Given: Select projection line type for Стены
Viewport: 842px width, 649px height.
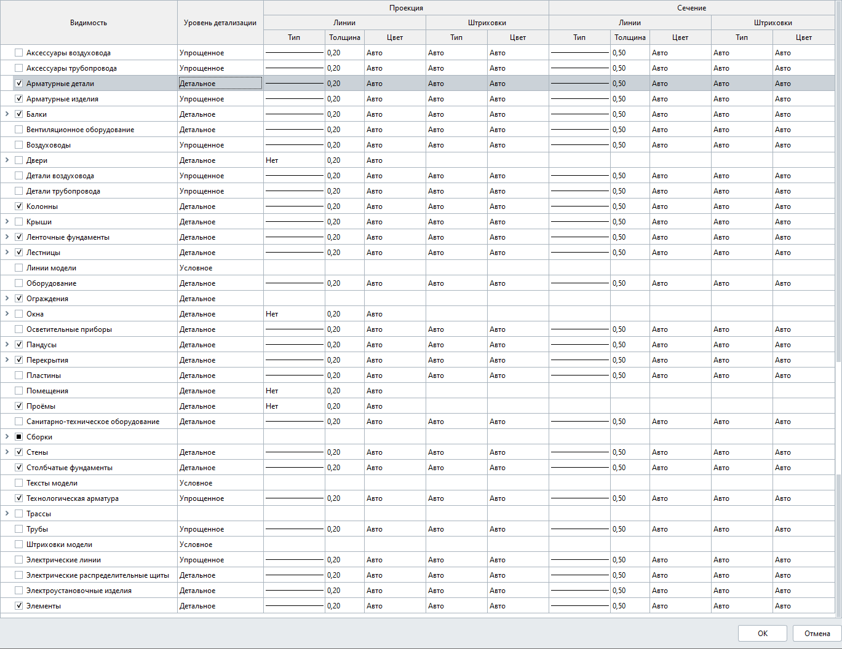Looking at the screenshot, I should [x=294, y=452].
